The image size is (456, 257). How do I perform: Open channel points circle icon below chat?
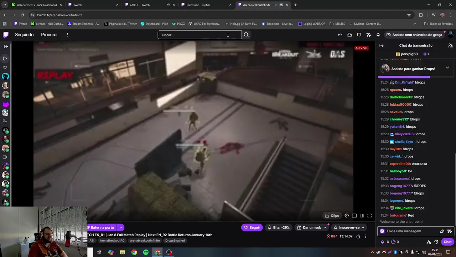coord(393,242)
